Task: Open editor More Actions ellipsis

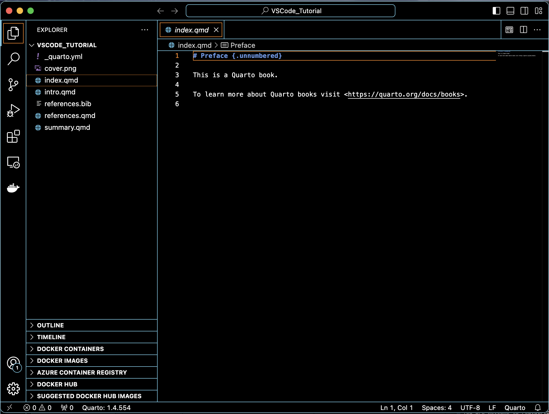Action: pyautogui.click(x=537, y=30)
